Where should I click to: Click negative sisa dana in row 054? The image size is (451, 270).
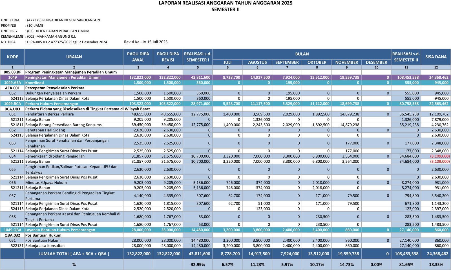click(x=440, y=156)
